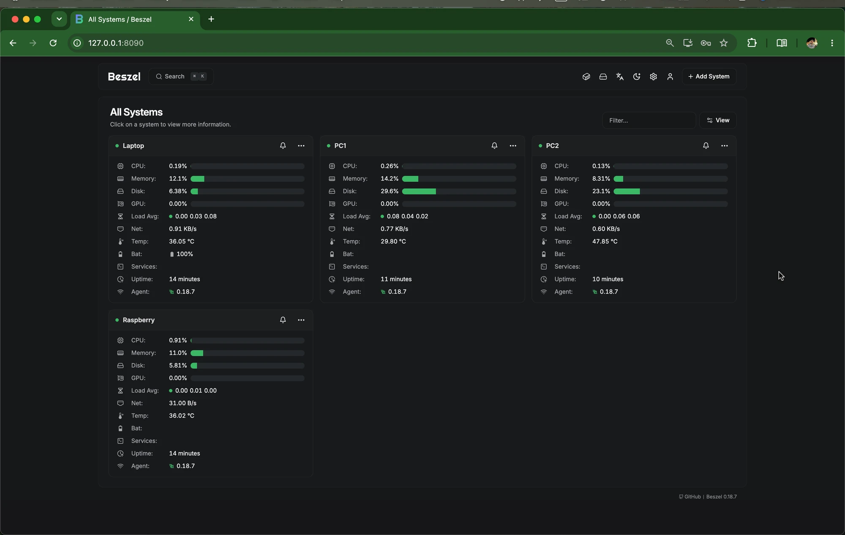Click Laptop Memory usage bar
845x535 pixels.
click(x=248, y=179)
